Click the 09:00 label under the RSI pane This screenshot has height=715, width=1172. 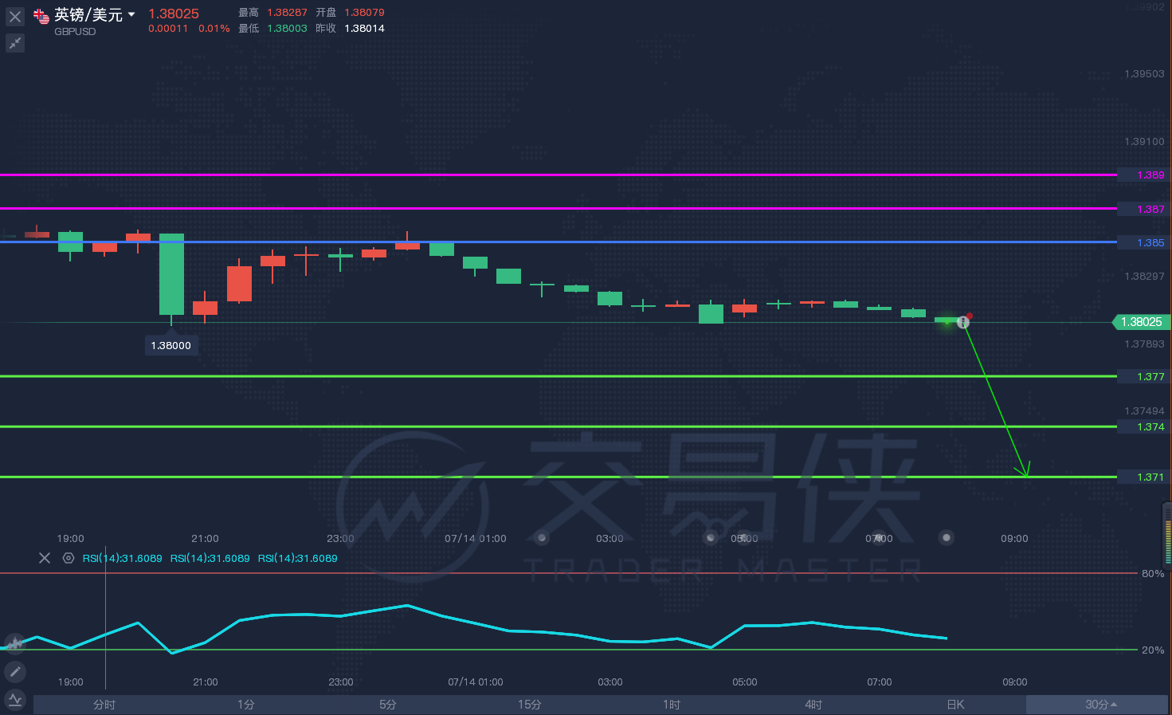tap(1014, 682)
